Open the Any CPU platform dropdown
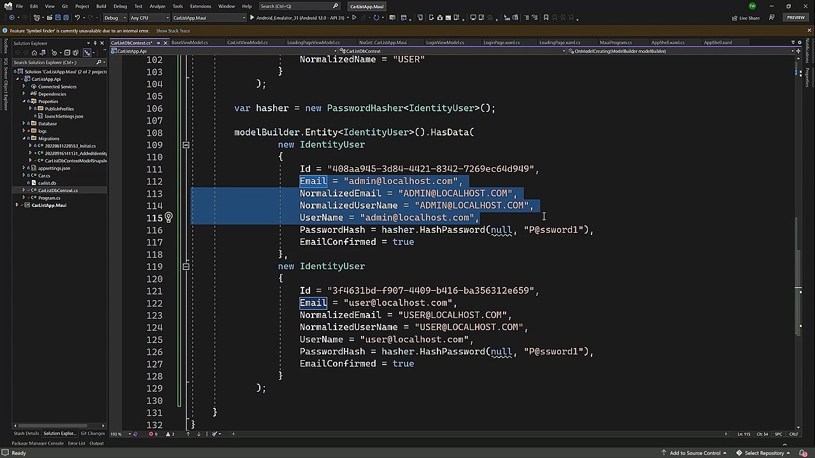The image size is (815, 458). (150, 18)
